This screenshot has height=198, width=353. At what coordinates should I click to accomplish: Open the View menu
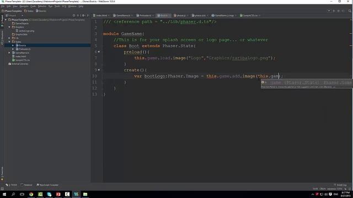[x=15, y=6]
